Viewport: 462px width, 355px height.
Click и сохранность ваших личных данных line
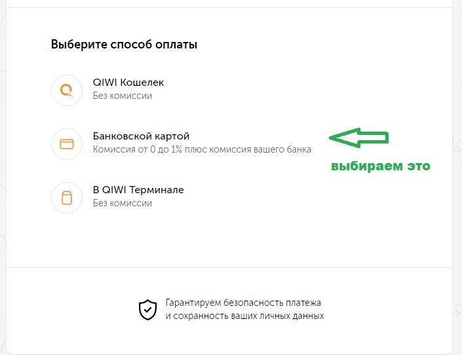pyautogui.click(x=244, y=316)
